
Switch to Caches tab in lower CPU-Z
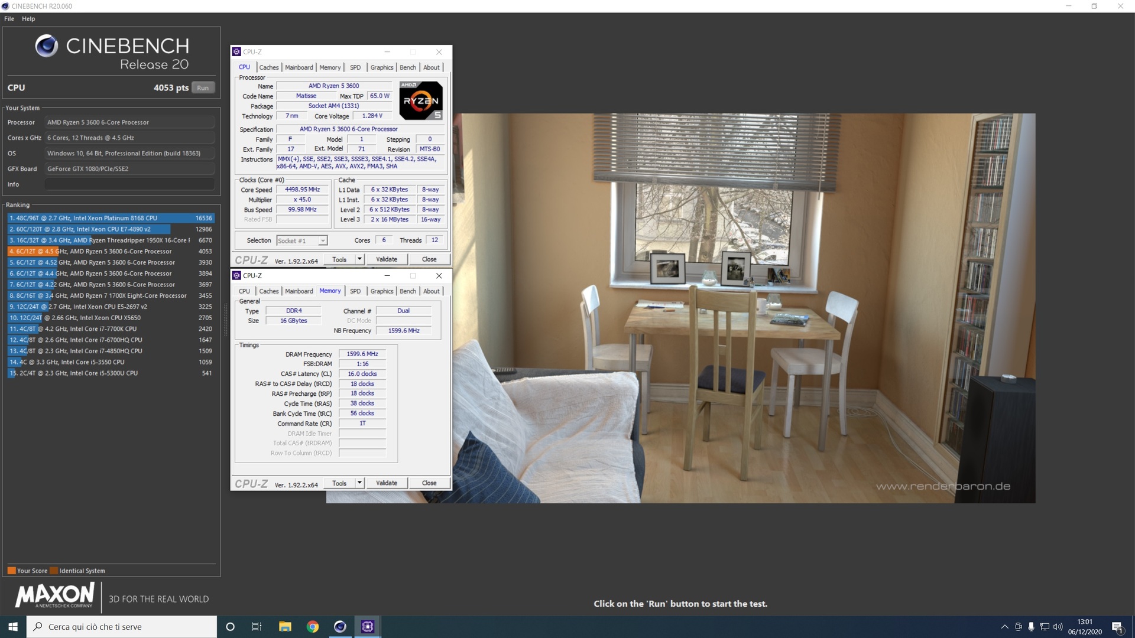pyautogui.click(x=269, y=291)
